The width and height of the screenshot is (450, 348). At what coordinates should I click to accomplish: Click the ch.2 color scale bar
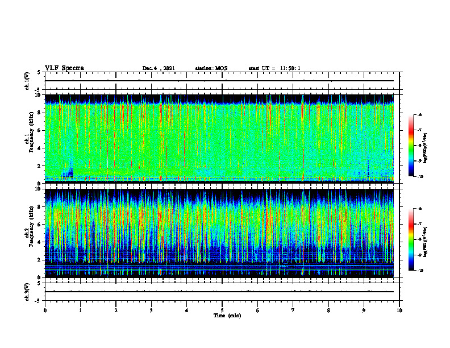(x=411, y=239)
